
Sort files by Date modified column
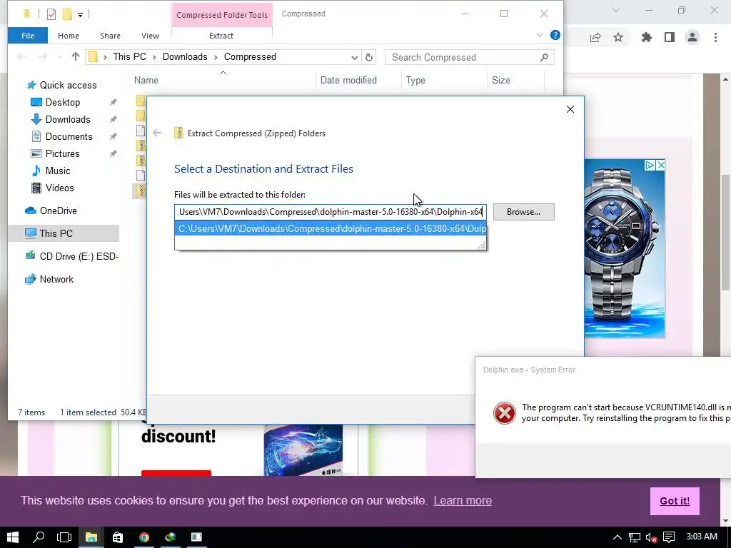[348, 80]
